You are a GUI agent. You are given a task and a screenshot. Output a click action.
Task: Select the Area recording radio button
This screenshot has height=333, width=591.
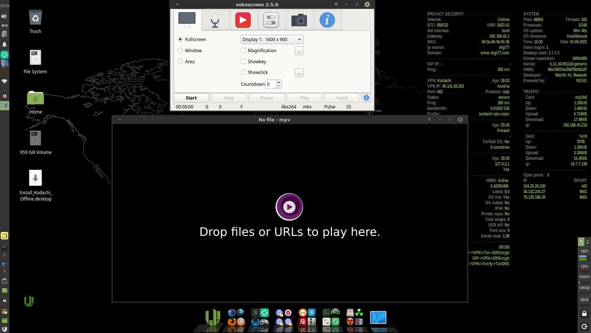[x=180, y=62]
